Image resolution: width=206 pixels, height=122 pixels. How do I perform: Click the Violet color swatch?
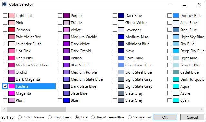pyautogui.click(x=66, y=30)
